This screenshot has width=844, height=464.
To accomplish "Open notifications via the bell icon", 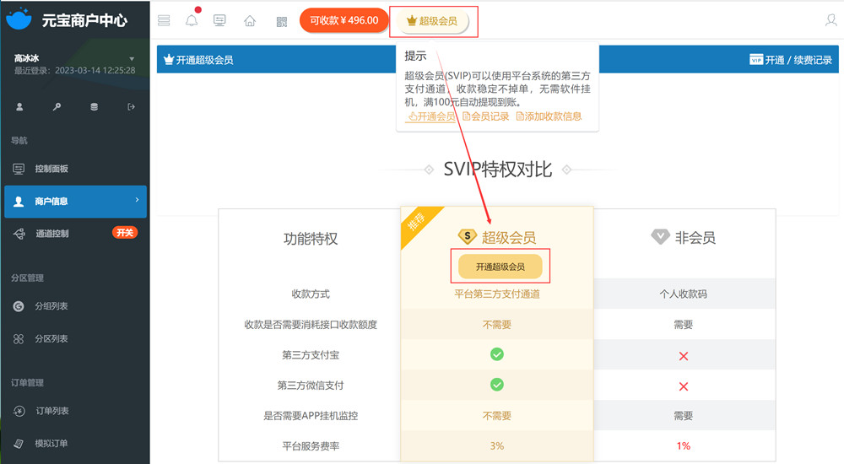I will point(192,20).
